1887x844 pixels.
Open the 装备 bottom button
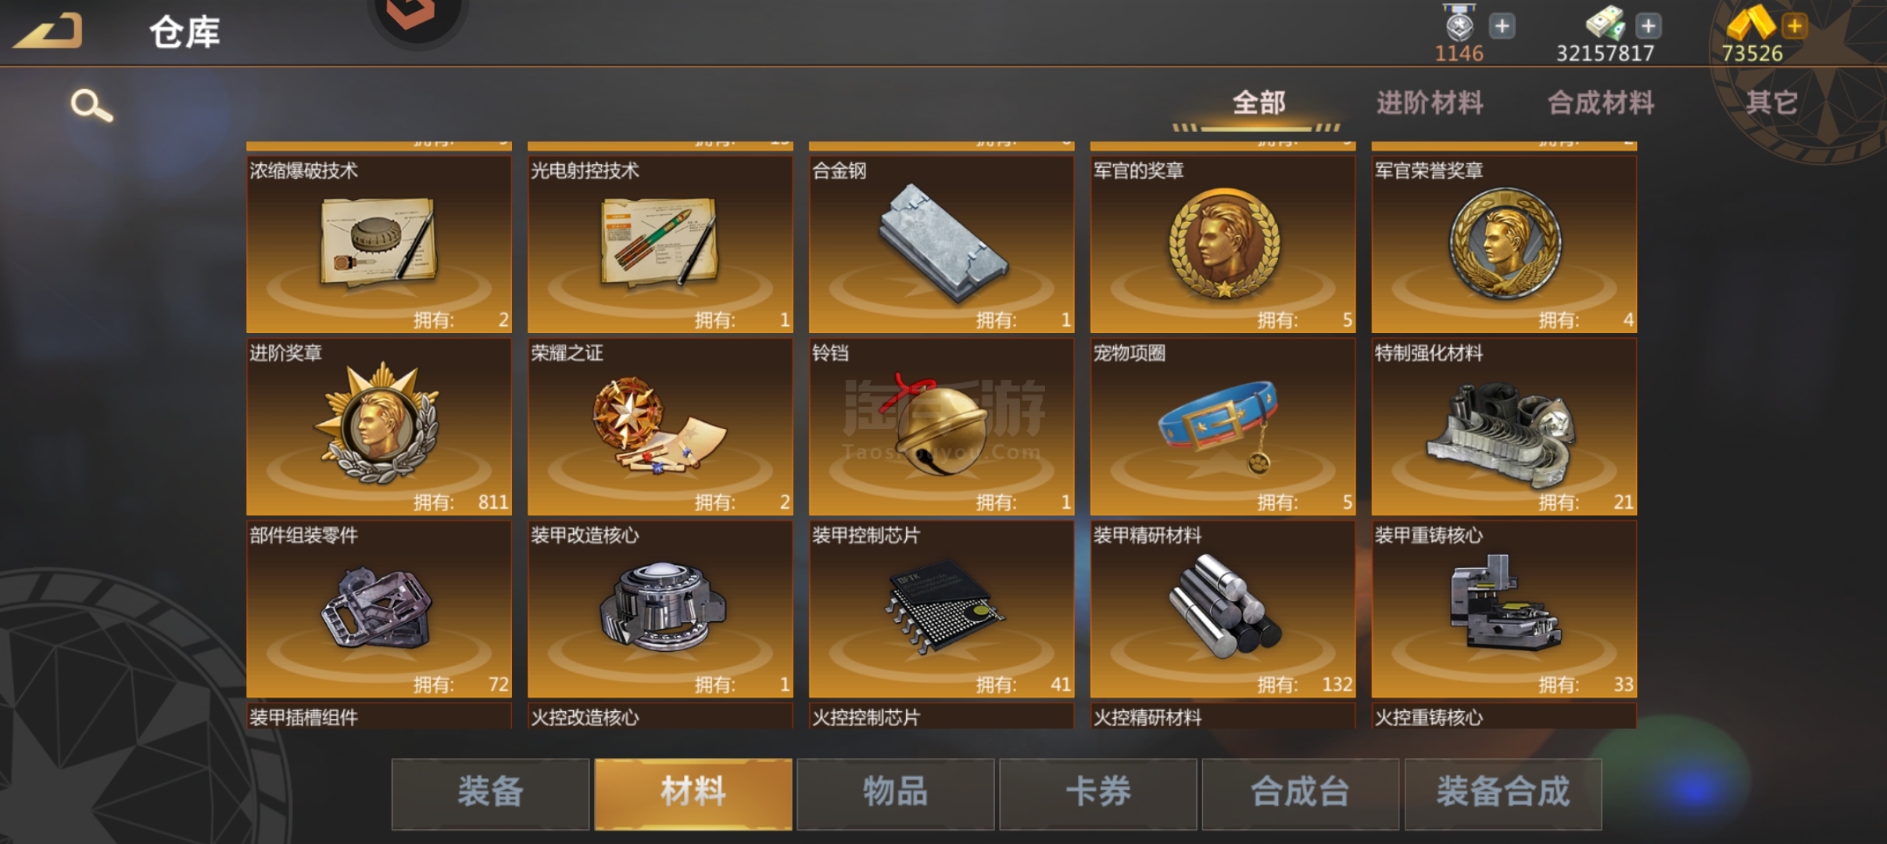[x=490, y=793]
